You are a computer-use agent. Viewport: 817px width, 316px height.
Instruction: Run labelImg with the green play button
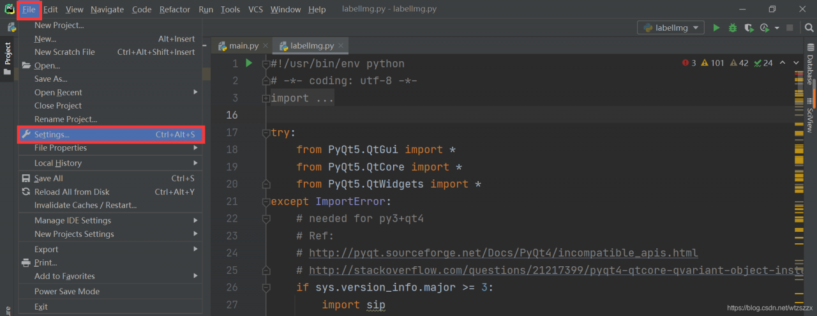point(716,27)
